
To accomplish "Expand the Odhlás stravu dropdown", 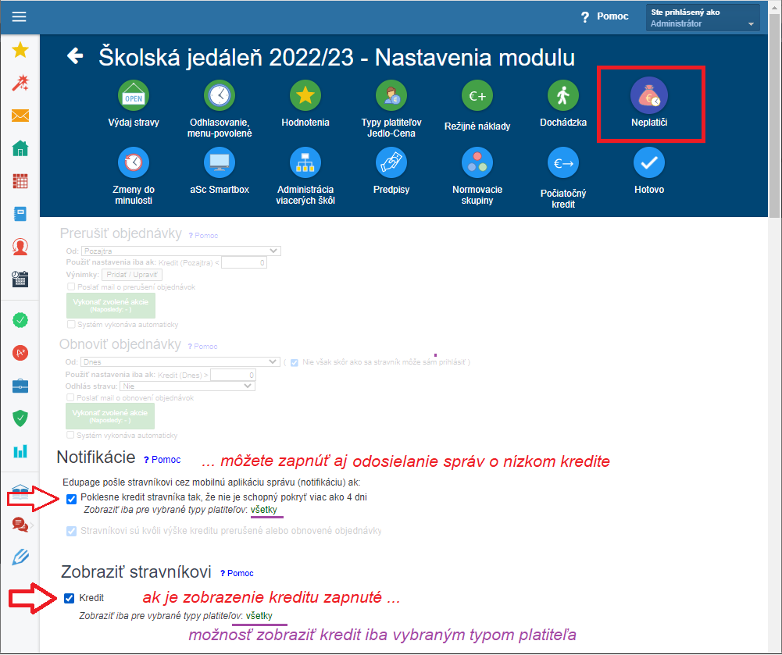I will pyautogui.click(x=187, y=386).
